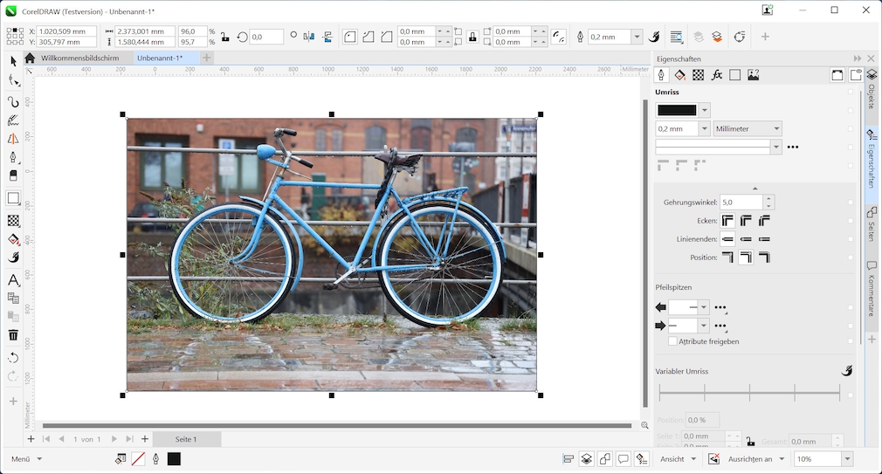Click black outline color swatch in Umriss

677,110
